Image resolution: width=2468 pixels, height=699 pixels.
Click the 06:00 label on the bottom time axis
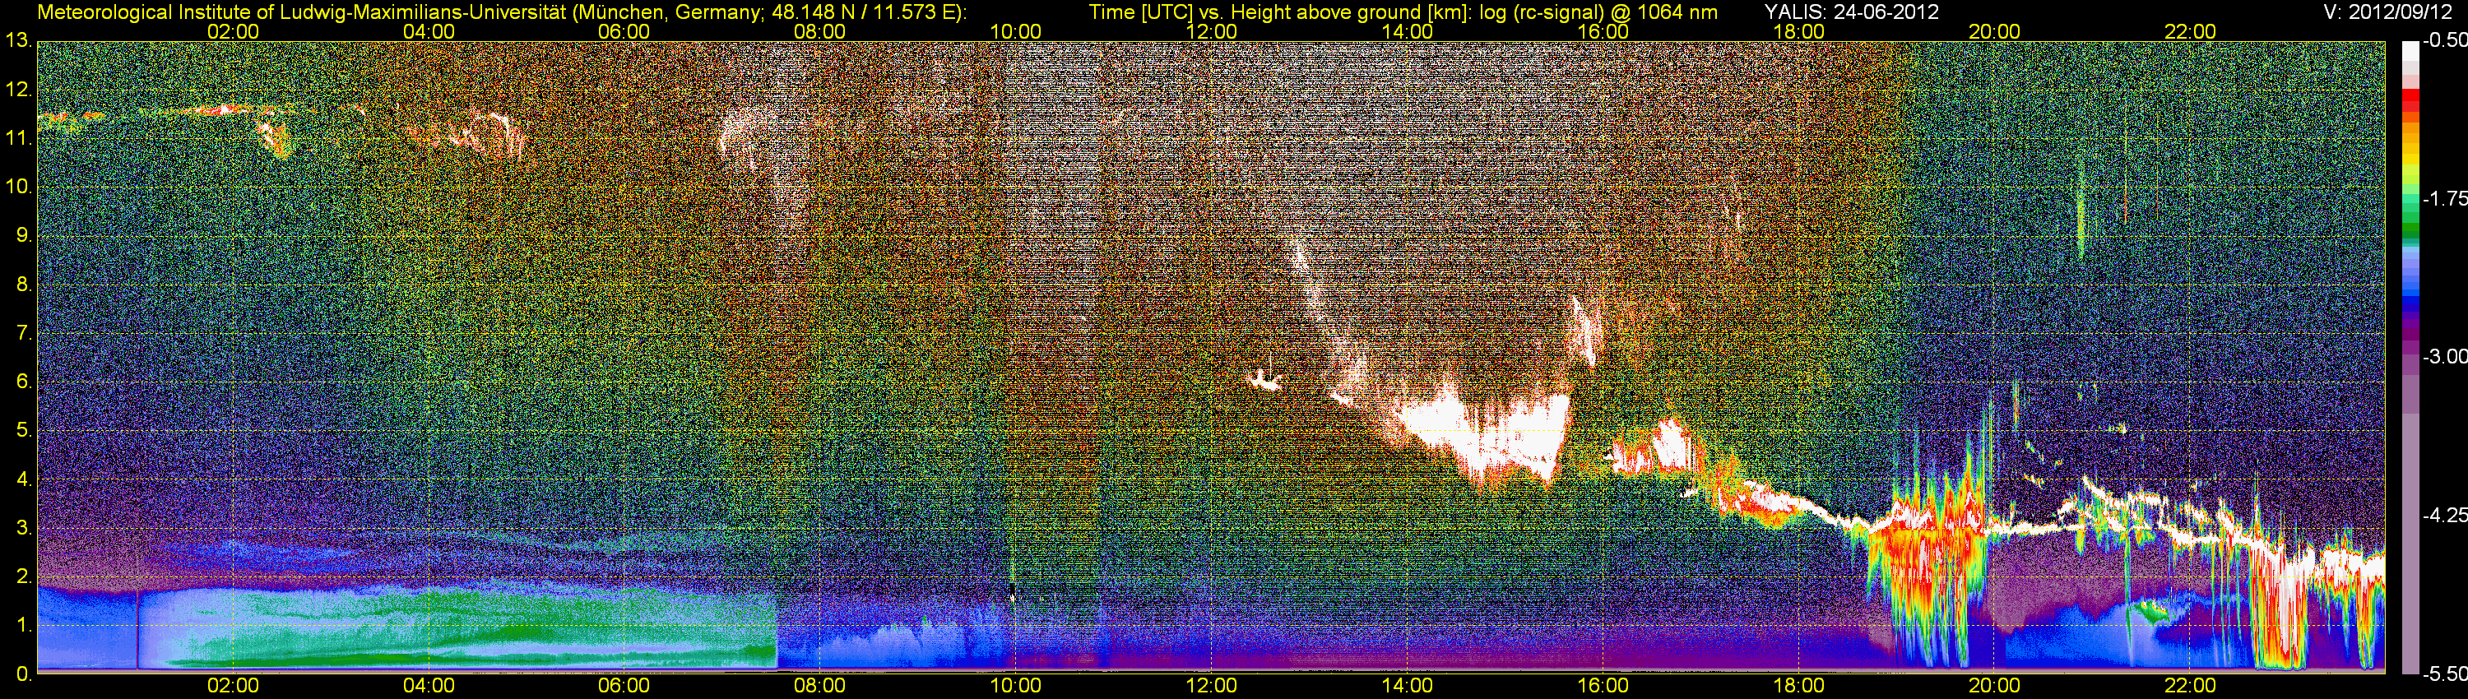click(x=624, y=686)
